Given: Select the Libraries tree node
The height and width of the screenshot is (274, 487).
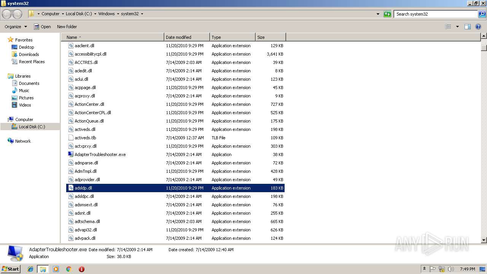Looking at the screenshot, I should pyautogui.click(x=22, y=76).
